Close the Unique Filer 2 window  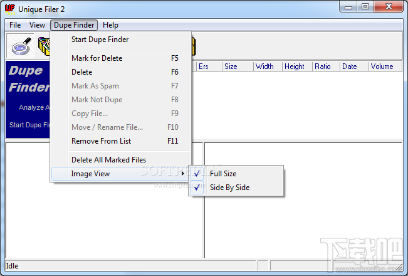pos(389,7)
